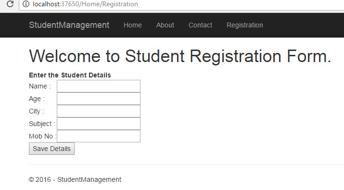
Task: Go to the Home nav item
Action: pyautogui.click(x=132, y=25)
